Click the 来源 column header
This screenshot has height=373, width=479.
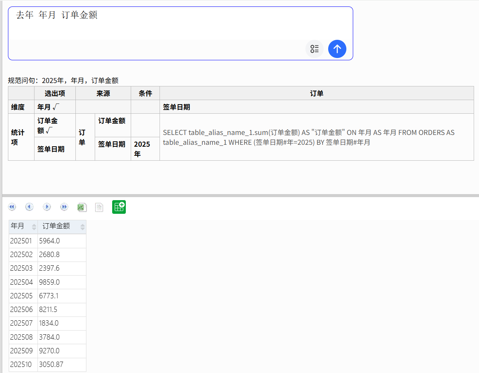click(x=103, y=93)
